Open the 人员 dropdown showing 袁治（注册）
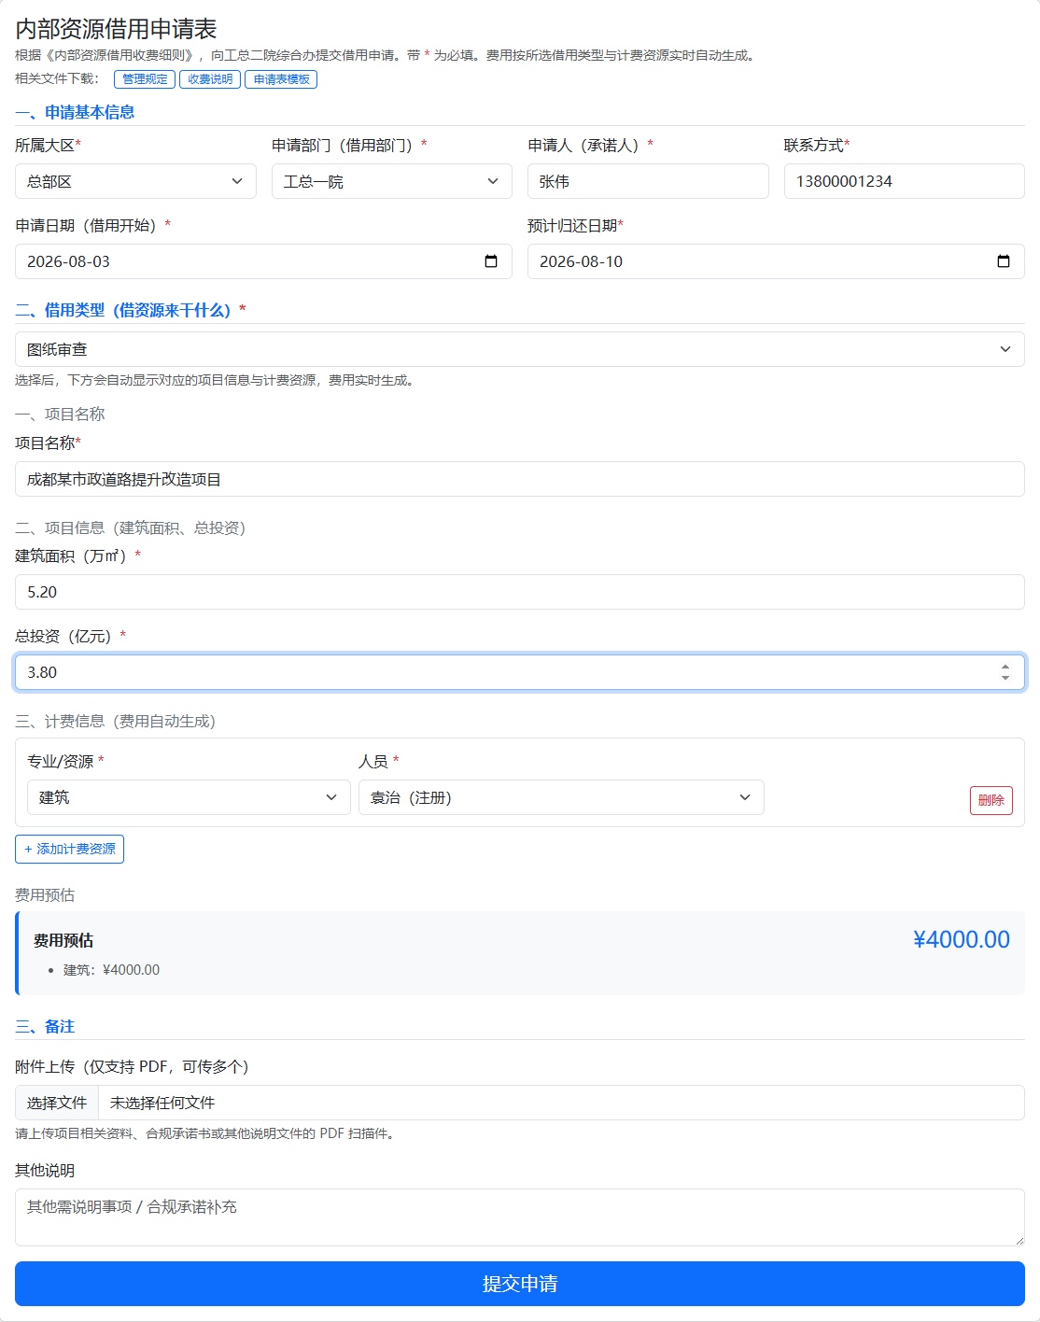Image resolution: width=1040 pixels, height=1322 pixels. coord(561,797)
